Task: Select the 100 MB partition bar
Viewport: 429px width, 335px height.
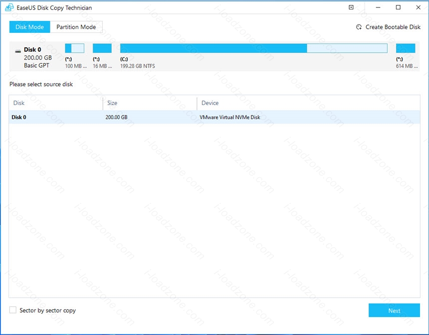Action: click(74, 48)
